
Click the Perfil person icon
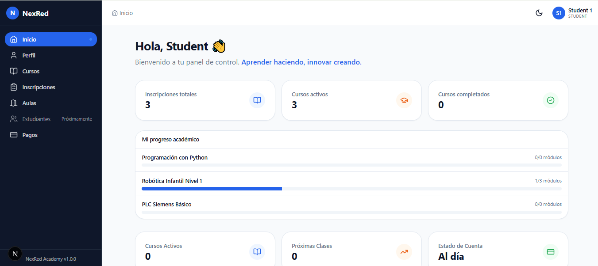point(14,55)
